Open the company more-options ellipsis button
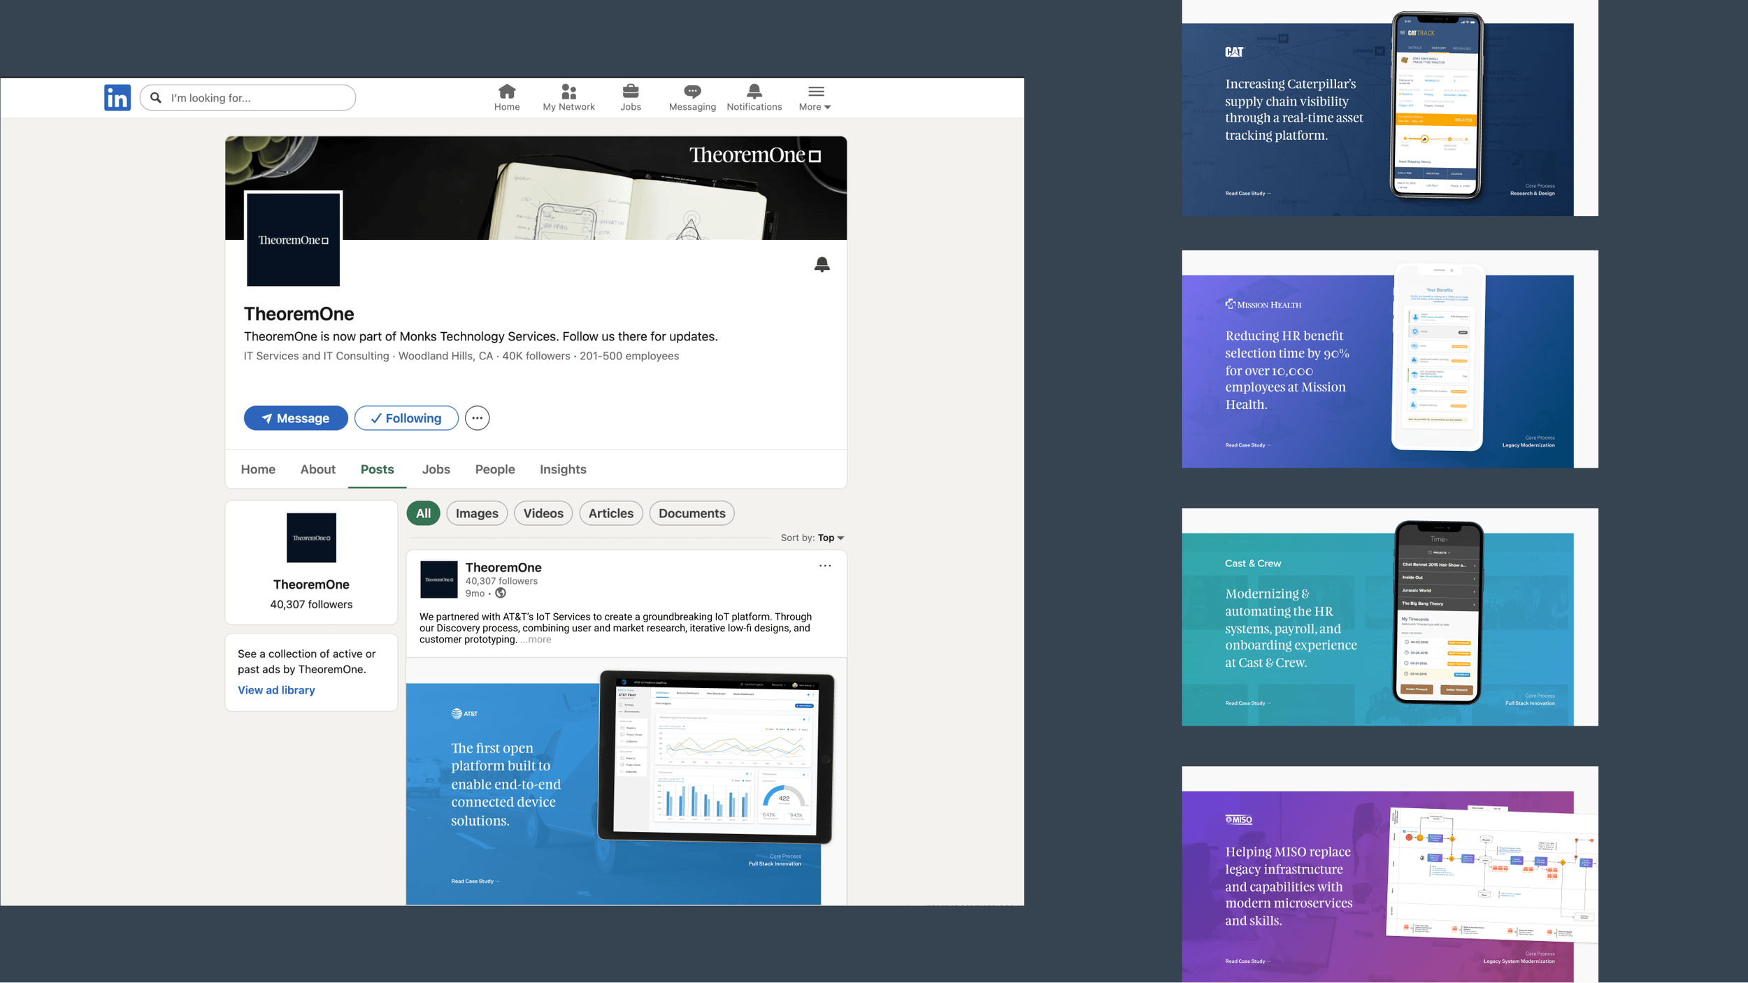 point(478,418)
